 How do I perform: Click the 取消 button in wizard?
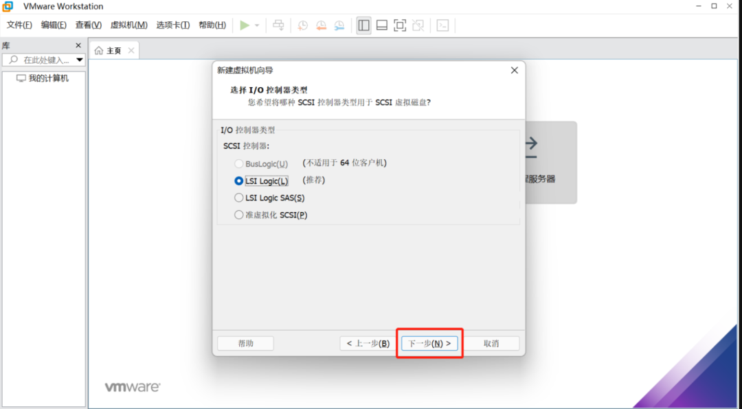(x=491, y=343)
